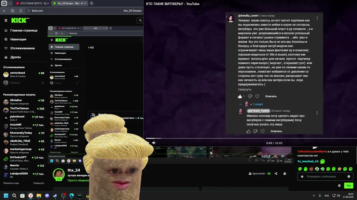The width and height of the screenshot is (357, 200).
Task: Open a new browser tab
Action: point(91,3)
